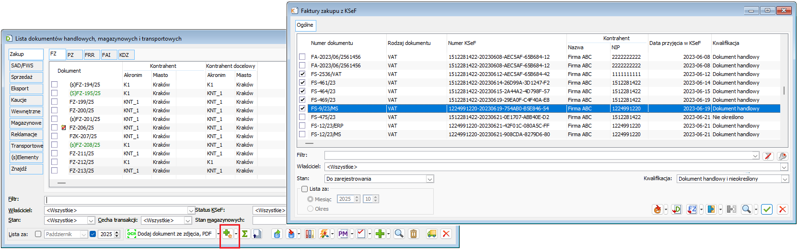Viewport: 797px width, 249px height.
Task: Click 'Dodaj dokument ze zdjęcia, PDF' button
Action: tap(170, 234)
